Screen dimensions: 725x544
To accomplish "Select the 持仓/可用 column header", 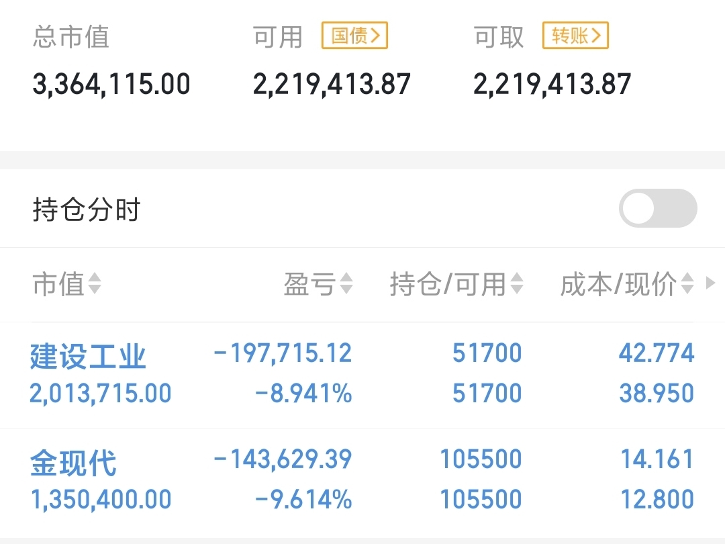I will 448,283.
